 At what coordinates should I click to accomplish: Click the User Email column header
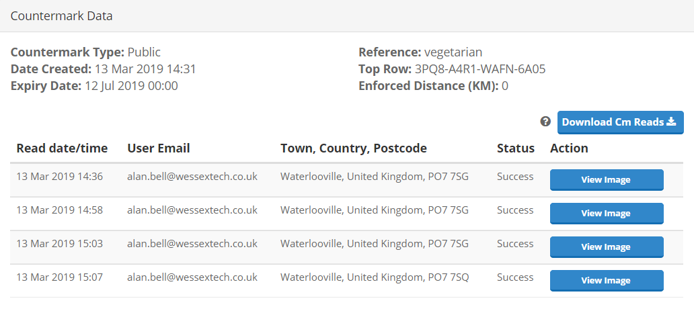159,148
